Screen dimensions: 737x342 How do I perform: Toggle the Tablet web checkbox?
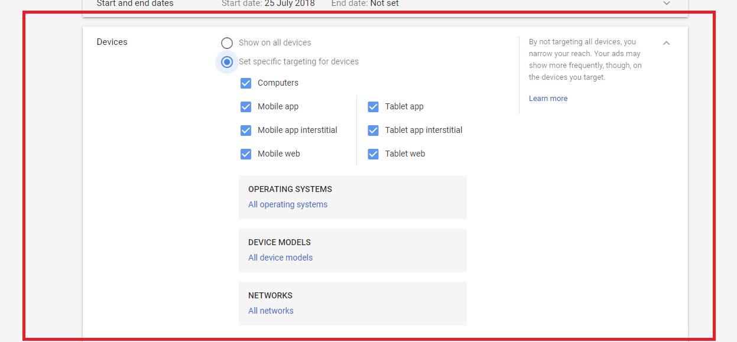coord(373,154)
